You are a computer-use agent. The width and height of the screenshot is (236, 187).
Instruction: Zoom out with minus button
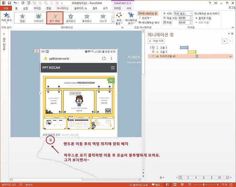coord(195,185)
